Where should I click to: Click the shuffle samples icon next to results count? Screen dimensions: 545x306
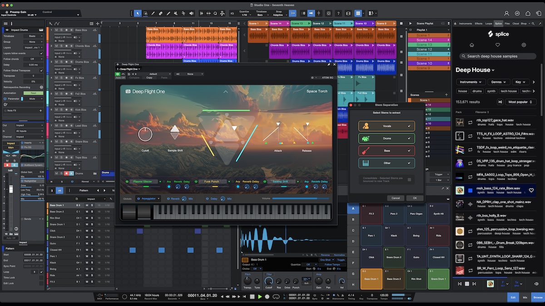500,102
